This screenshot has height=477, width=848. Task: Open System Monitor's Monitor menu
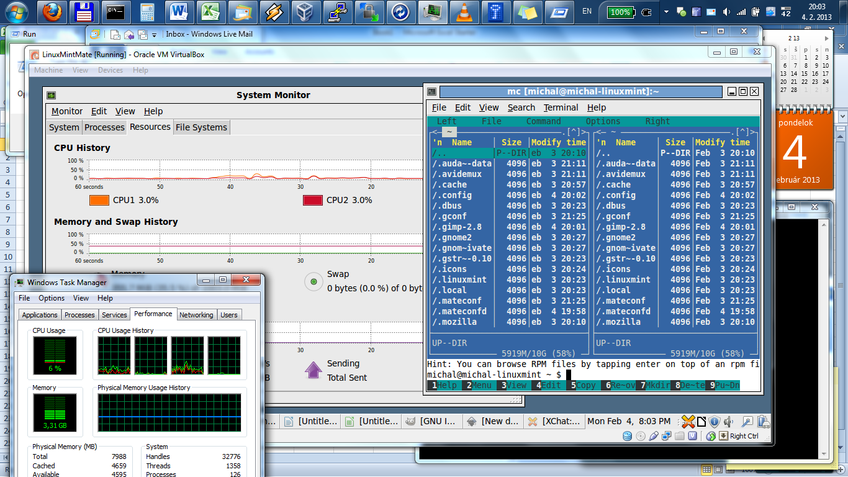[x=67, y=111]
